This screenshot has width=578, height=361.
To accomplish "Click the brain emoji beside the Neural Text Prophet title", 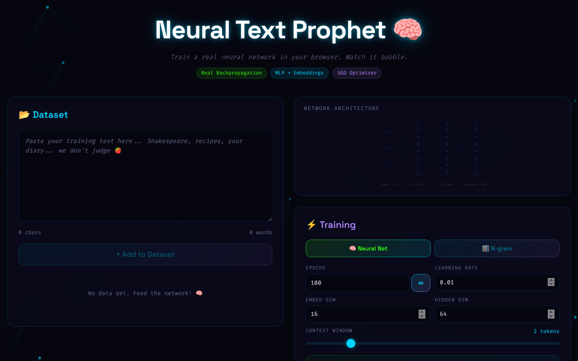I will 407,30.
